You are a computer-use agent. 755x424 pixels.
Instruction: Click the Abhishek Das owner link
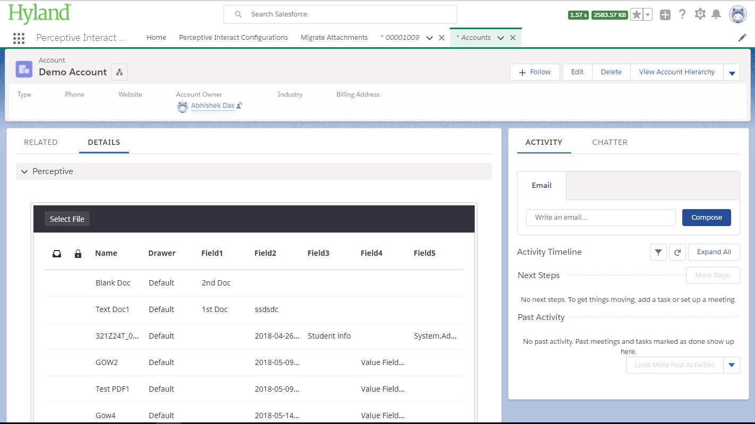click(212, 106)
